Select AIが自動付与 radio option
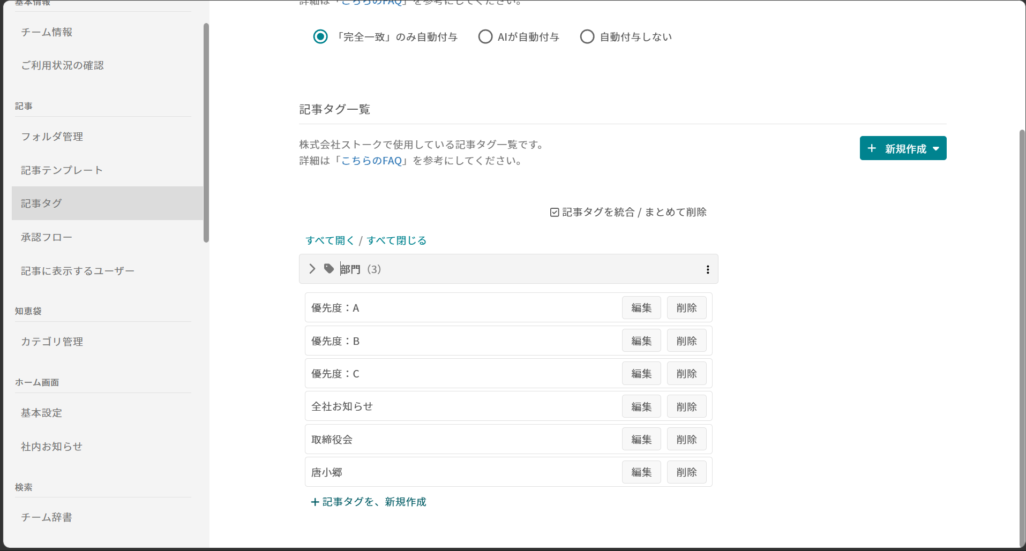Viewport: 1026px width, 551px height. tap(485, 37)
